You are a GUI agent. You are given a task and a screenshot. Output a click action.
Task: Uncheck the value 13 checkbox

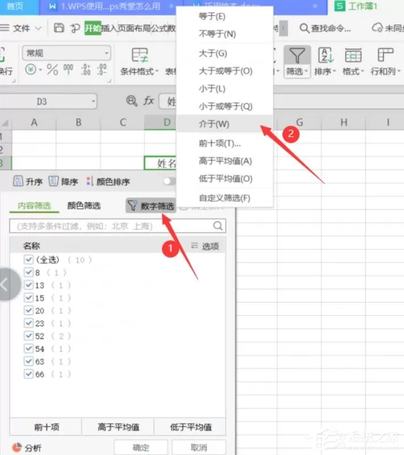tap(28, 285)
